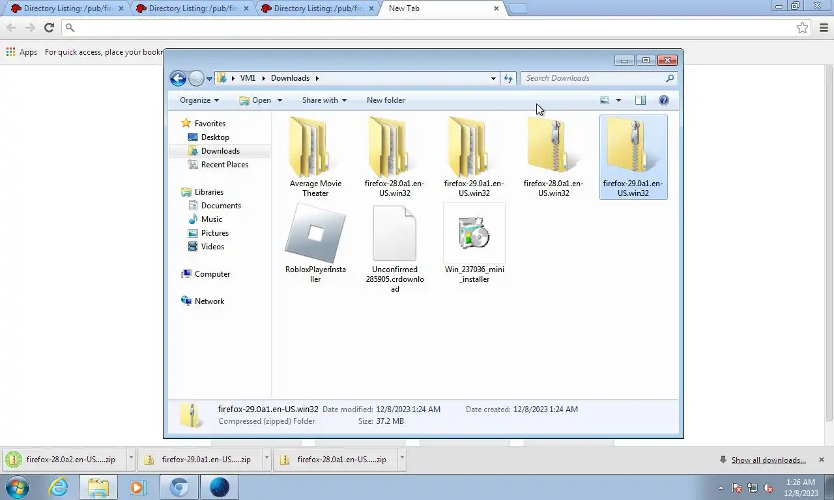This screenshot has height=500, width=834.
Task: Open options for firefox-28.0a2 download
Action: tap(131, 459)
